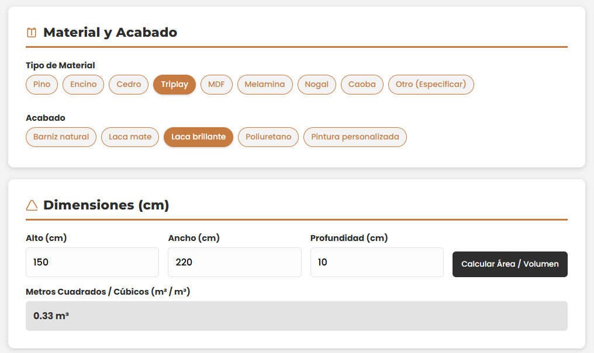
Task: Choose Barniz natural finish
Action: click(x=61, y=137)
